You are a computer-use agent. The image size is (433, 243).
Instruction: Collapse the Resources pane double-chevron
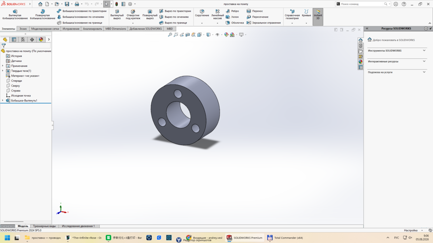coord(367,29)
